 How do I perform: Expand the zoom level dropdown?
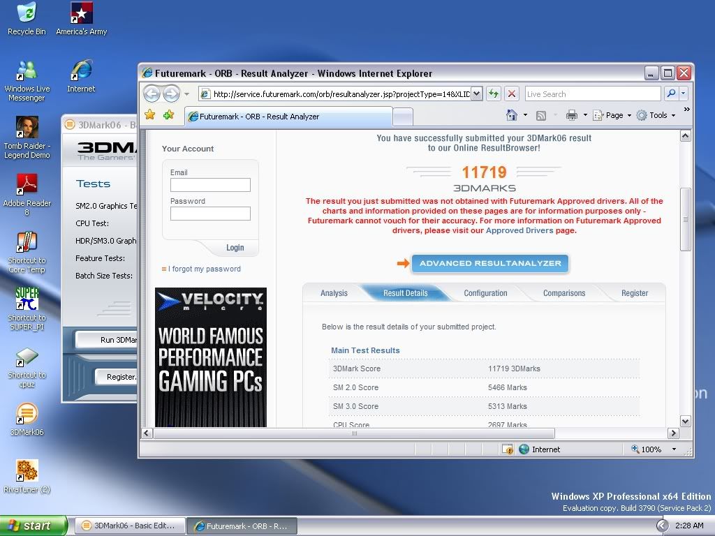(x=674, y=449)
